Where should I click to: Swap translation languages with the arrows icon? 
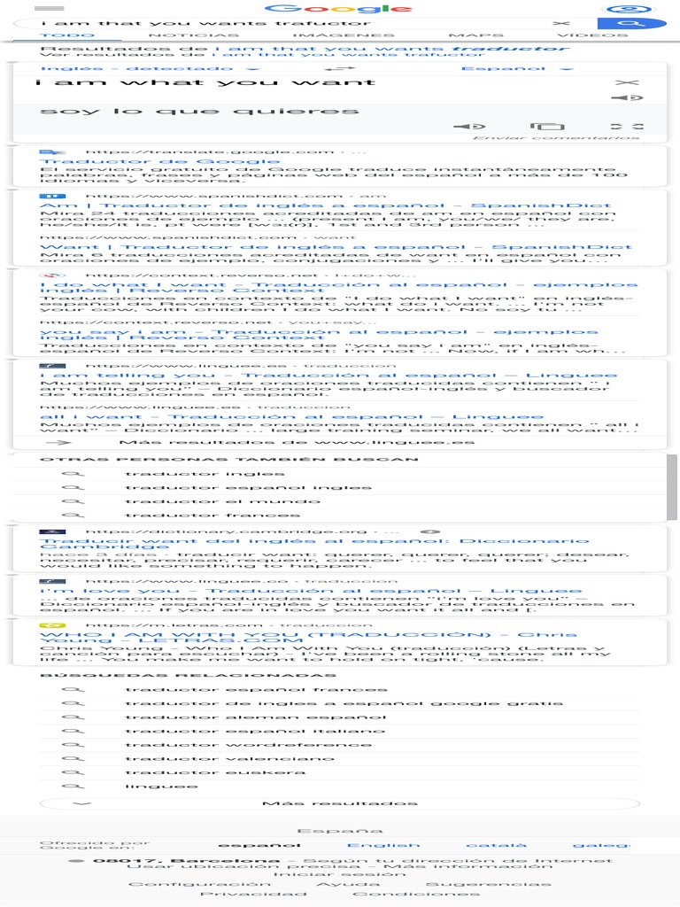coord(339,68)
